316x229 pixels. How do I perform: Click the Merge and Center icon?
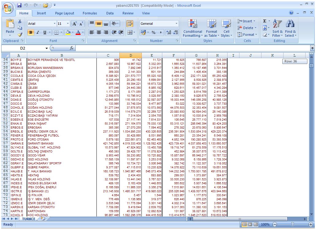[x=130, y=32]
